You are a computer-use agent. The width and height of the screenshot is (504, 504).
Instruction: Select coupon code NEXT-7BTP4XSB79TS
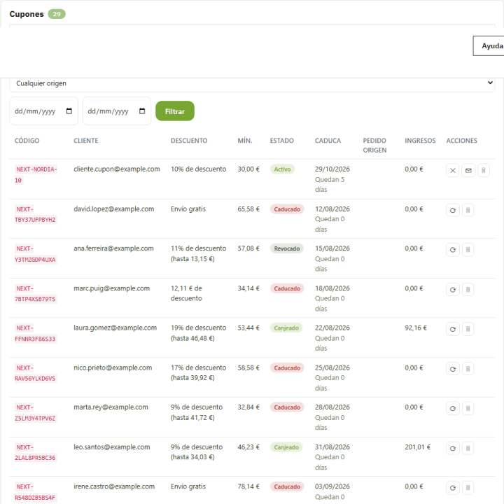click(35, 294)
